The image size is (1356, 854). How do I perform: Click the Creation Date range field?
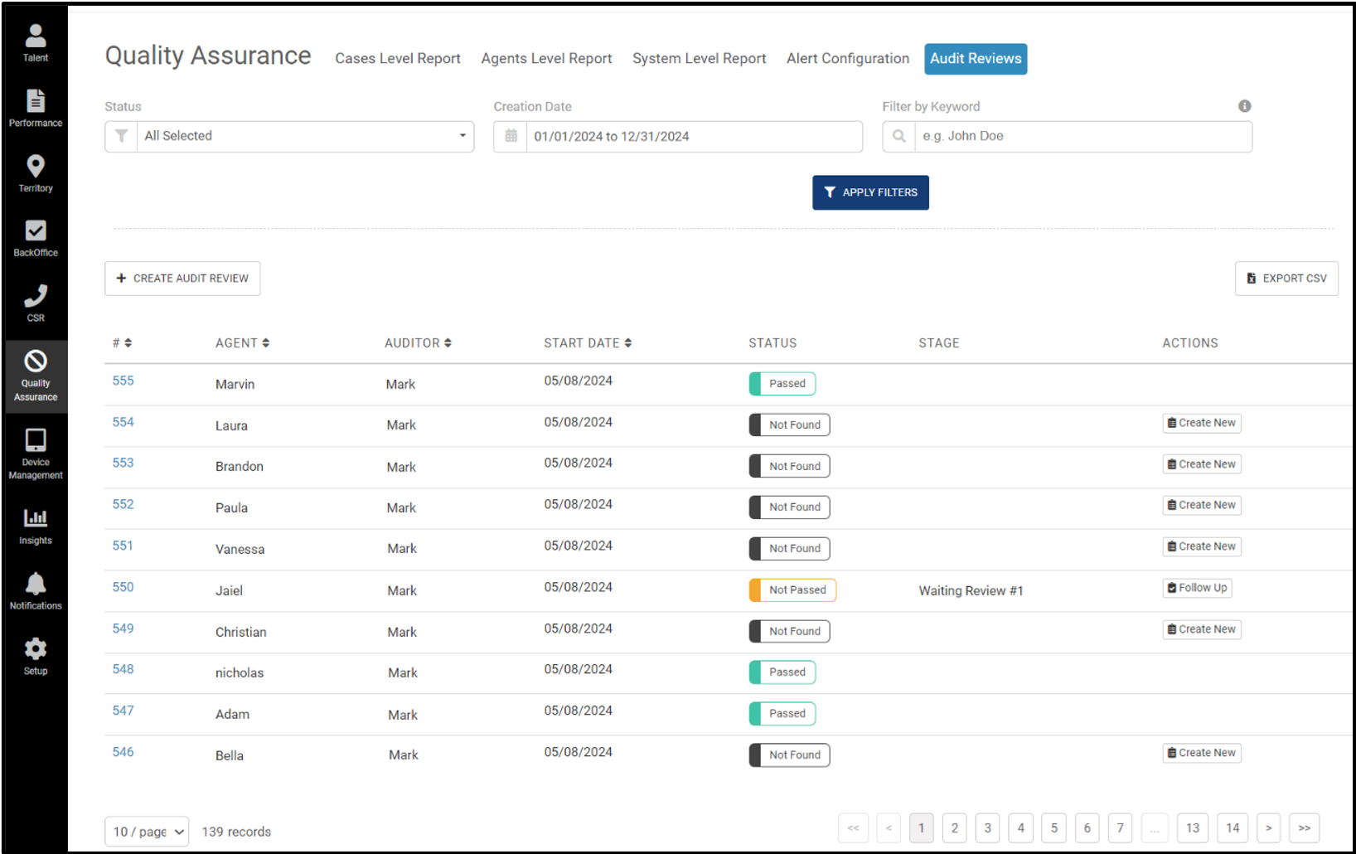tap(694, 137)
